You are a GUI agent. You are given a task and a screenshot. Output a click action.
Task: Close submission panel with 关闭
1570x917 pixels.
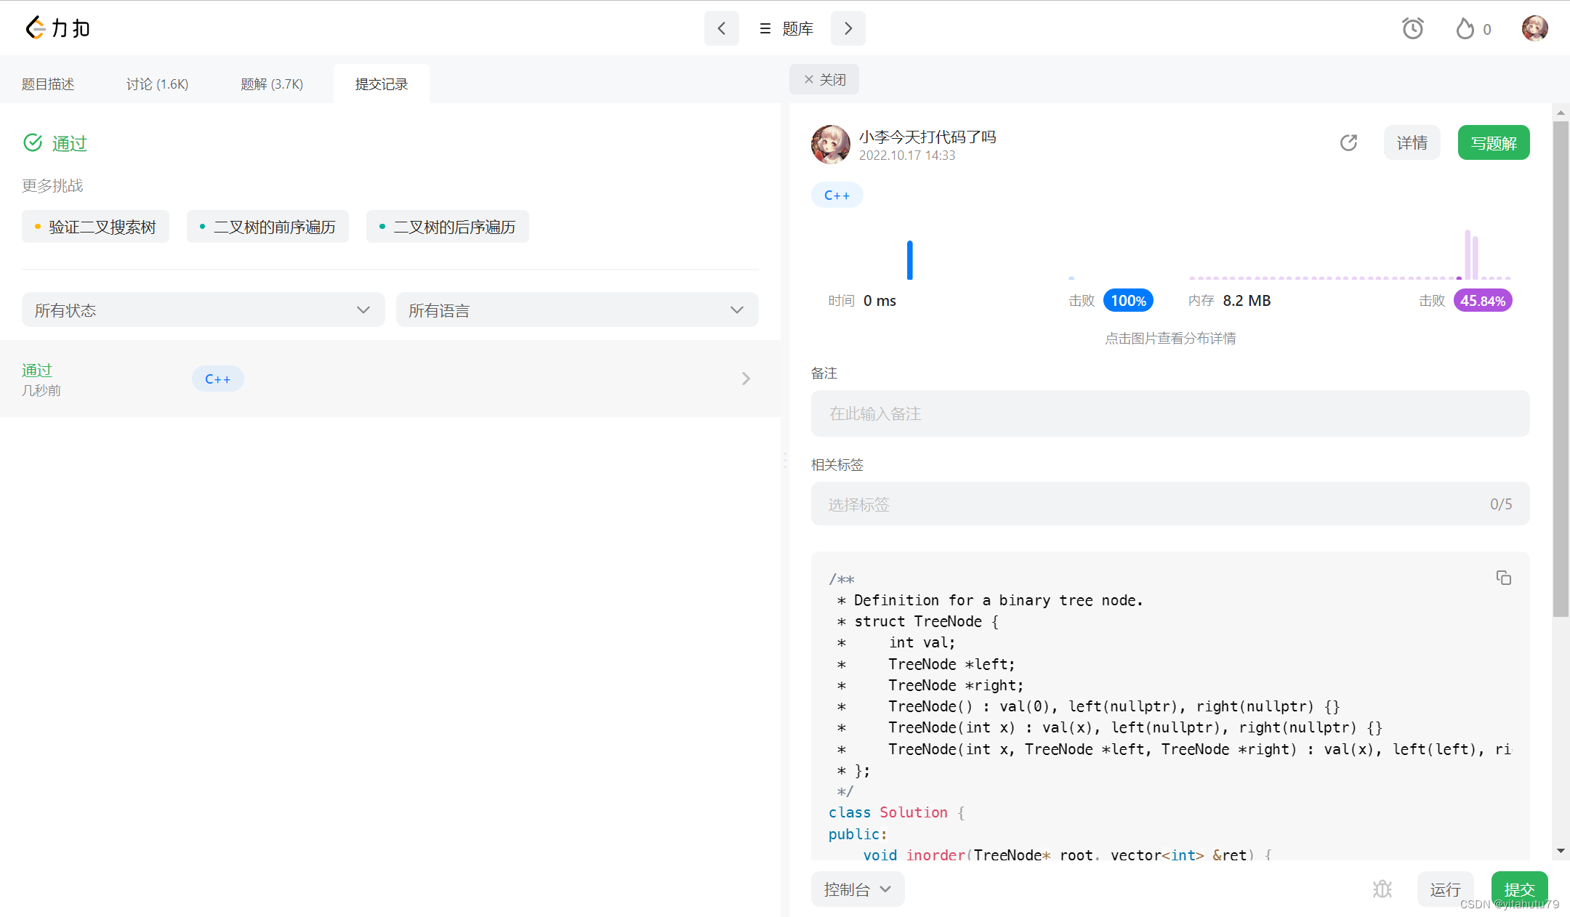[x=824, y=79]
